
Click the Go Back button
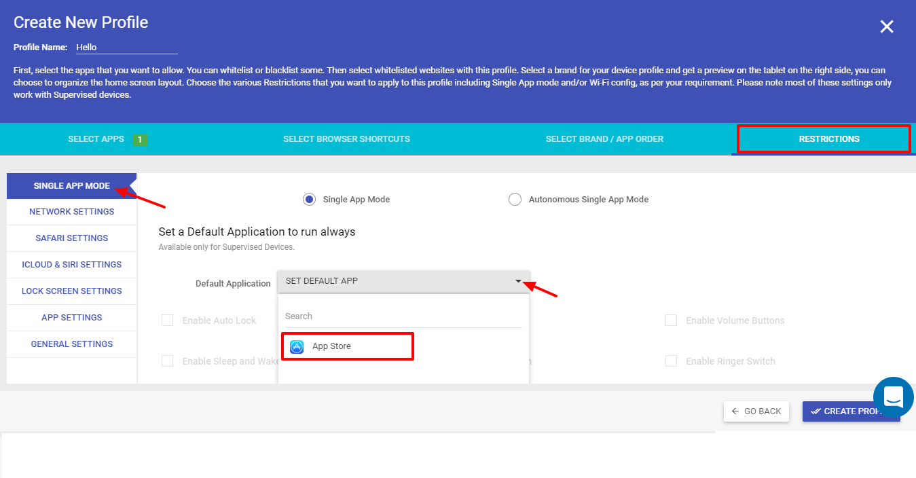click(x=756, y=411)
